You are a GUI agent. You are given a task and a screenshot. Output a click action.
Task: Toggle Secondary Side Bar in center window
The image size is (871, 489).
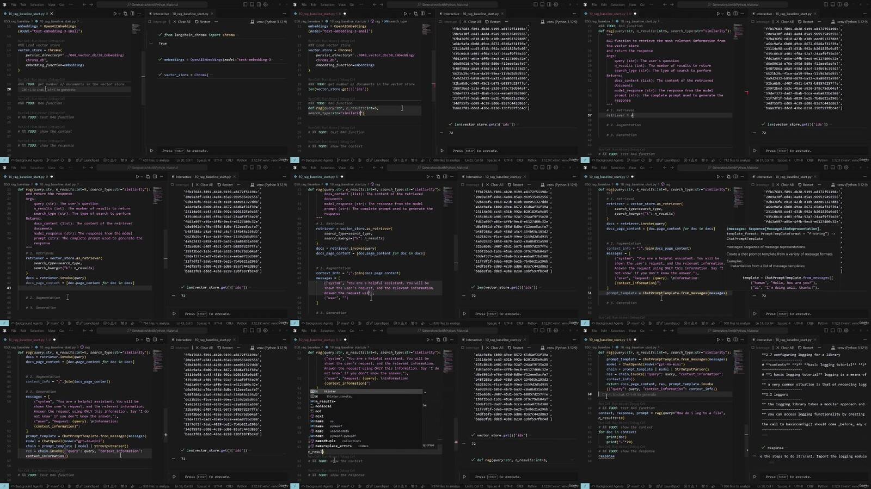[549, 168]
